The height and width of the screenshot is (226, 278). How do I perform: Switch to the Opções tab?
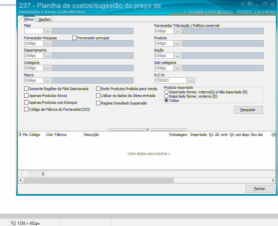44,19
